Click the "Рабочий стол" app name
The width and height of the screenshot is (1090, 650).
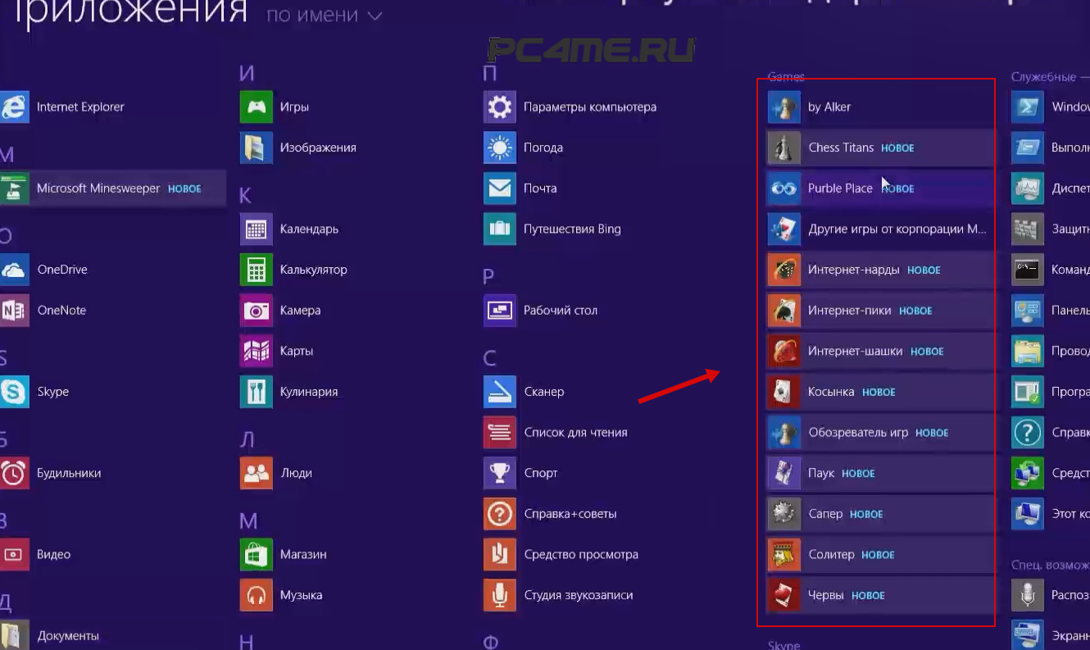(561, 311)
